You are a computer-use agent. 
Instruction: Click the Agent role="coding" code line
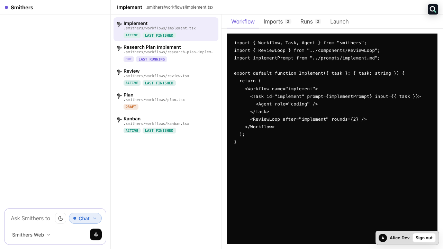click(287, 104)
